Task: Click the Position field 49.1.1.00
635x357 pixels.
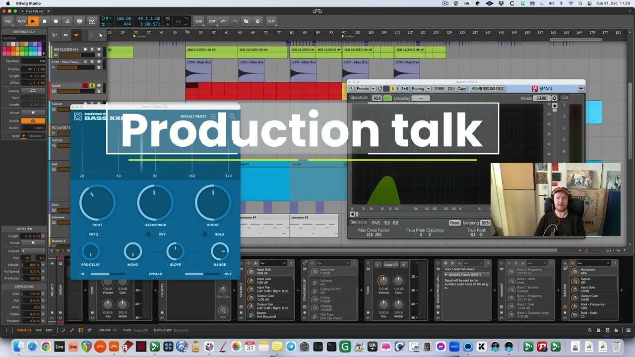Action: [x=33, y=69]
